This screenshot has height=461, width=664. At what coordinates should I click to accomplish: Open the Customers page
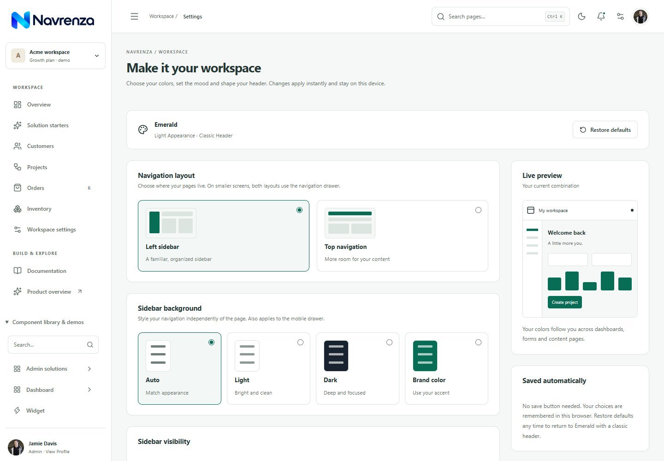pos(55,146)
